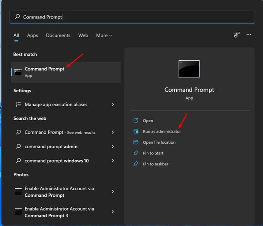Click the Run as administrator shield icon
263x226 pixels.
point(136,131)
